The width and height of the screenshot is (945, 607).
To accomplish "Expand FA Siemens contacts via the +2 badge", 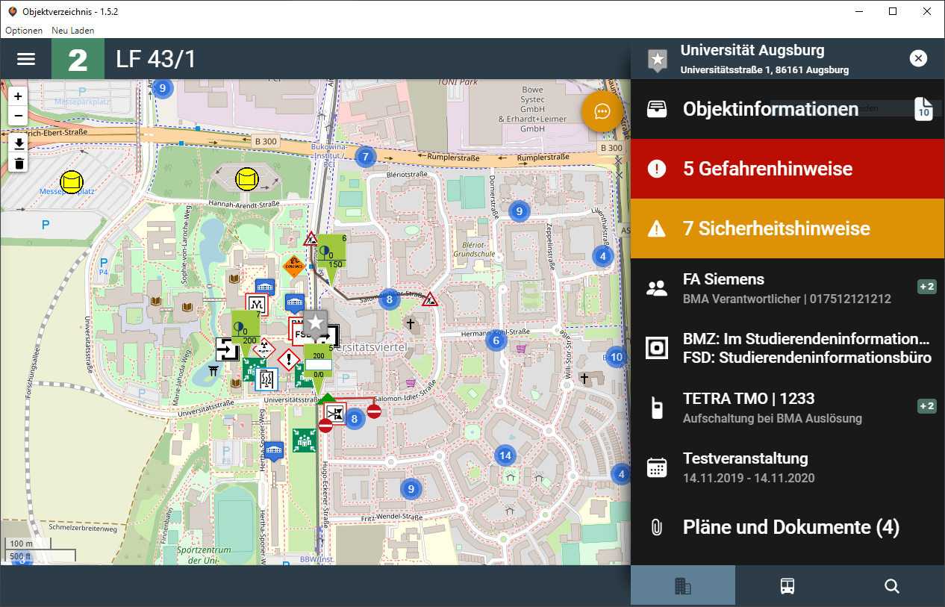I will tap(926, 286).
